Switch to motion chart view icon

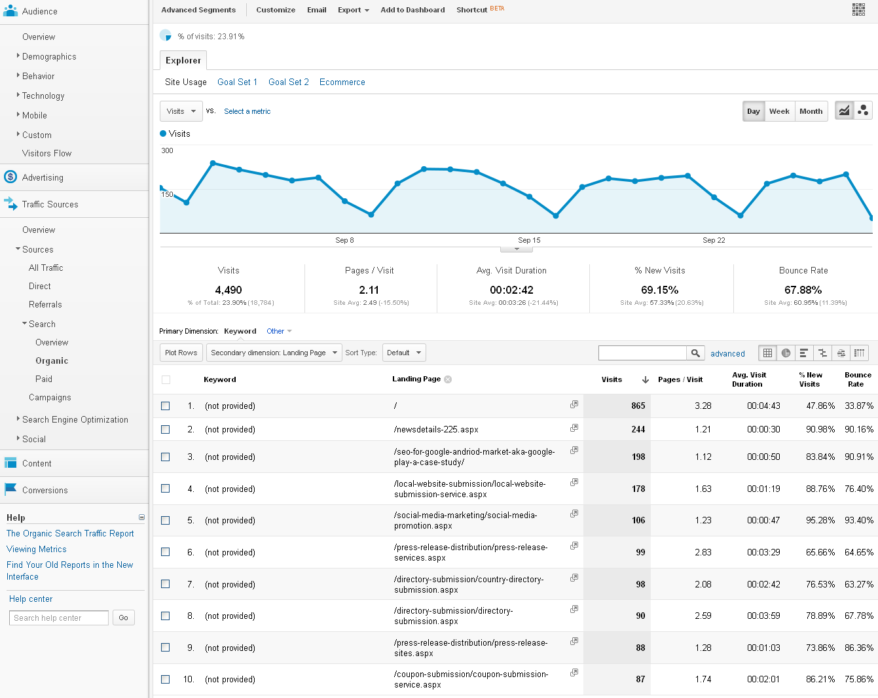863,111
